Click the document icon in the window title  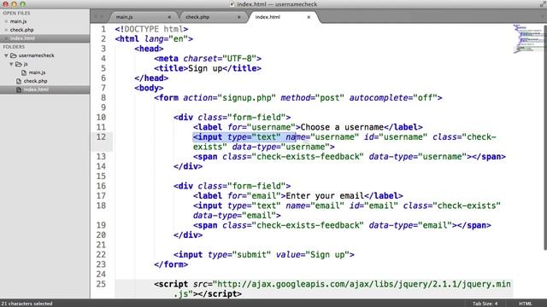[x=232, y=4]
